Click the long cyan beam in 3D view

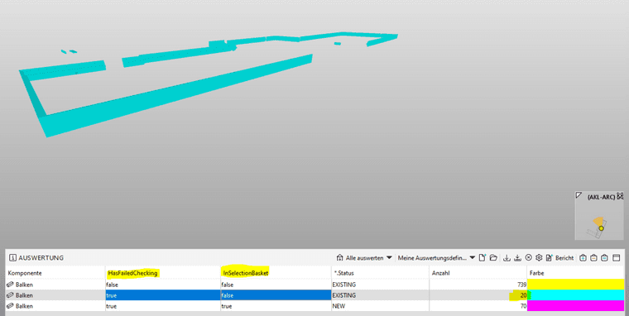176,95
